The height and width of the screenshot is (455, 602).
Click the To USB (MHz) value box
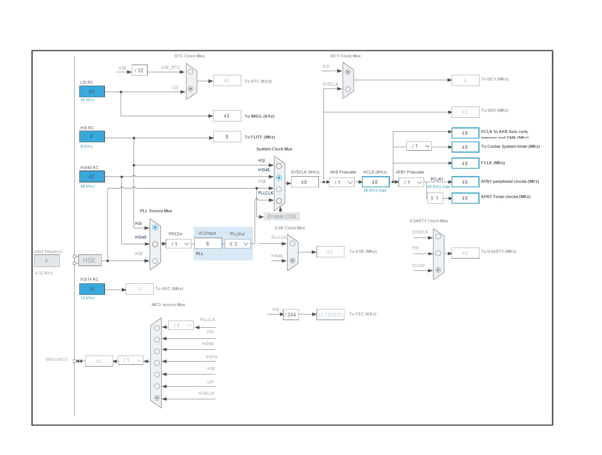pos(330,252)
